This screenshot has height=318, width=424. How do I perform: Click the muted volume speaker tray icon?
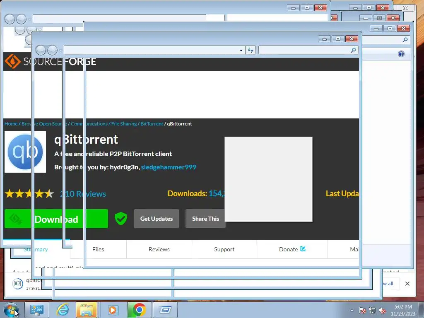point(382,310)
